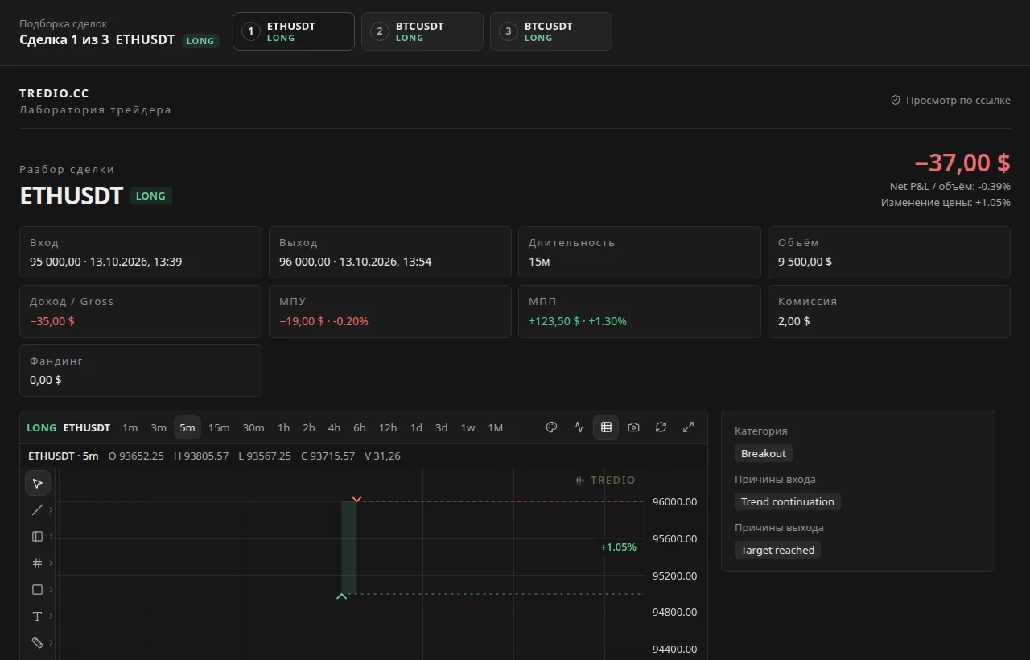Expand the line tool options chevron
The height and width of the screenshot is (660, 1030).
pyautogui.click(x=51, y=509)
